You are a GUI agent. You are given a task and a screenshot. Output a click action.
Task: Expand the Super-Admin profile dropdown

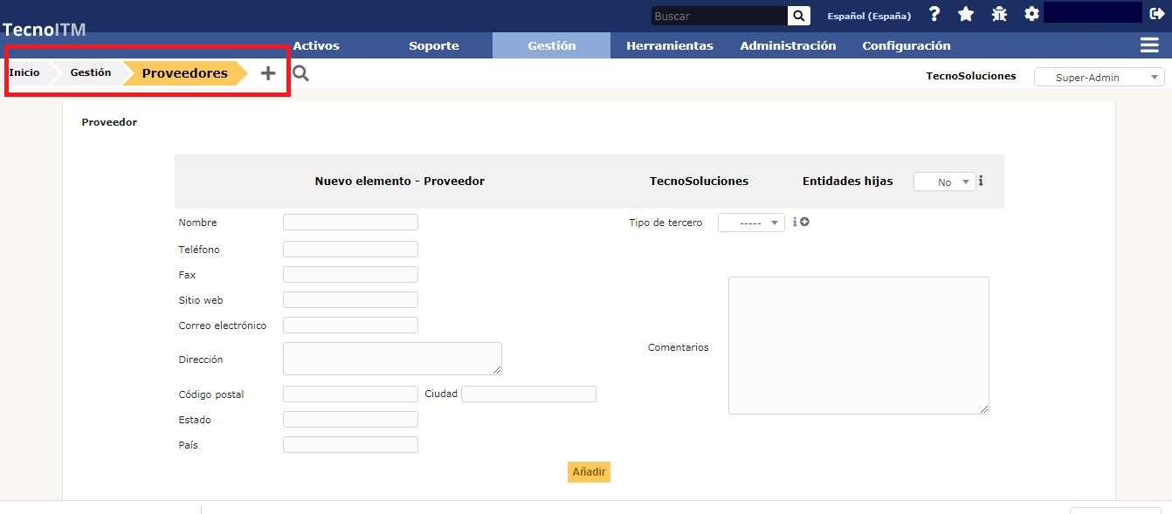point(1099,78)
